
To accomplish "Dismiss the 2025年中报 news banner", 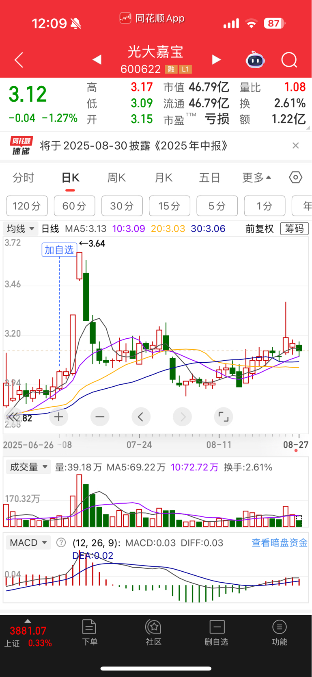I will 296,146.
